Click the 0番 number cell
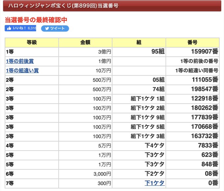Viewport: 224px width, 191px height. 193,183
